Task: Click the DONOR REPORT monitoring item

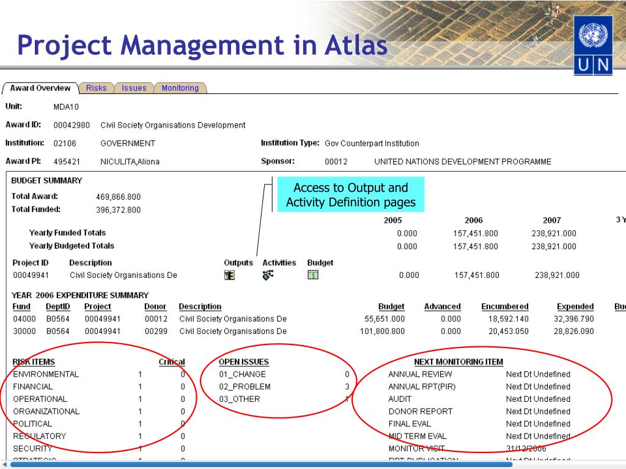Action: [x=421, y=412]
